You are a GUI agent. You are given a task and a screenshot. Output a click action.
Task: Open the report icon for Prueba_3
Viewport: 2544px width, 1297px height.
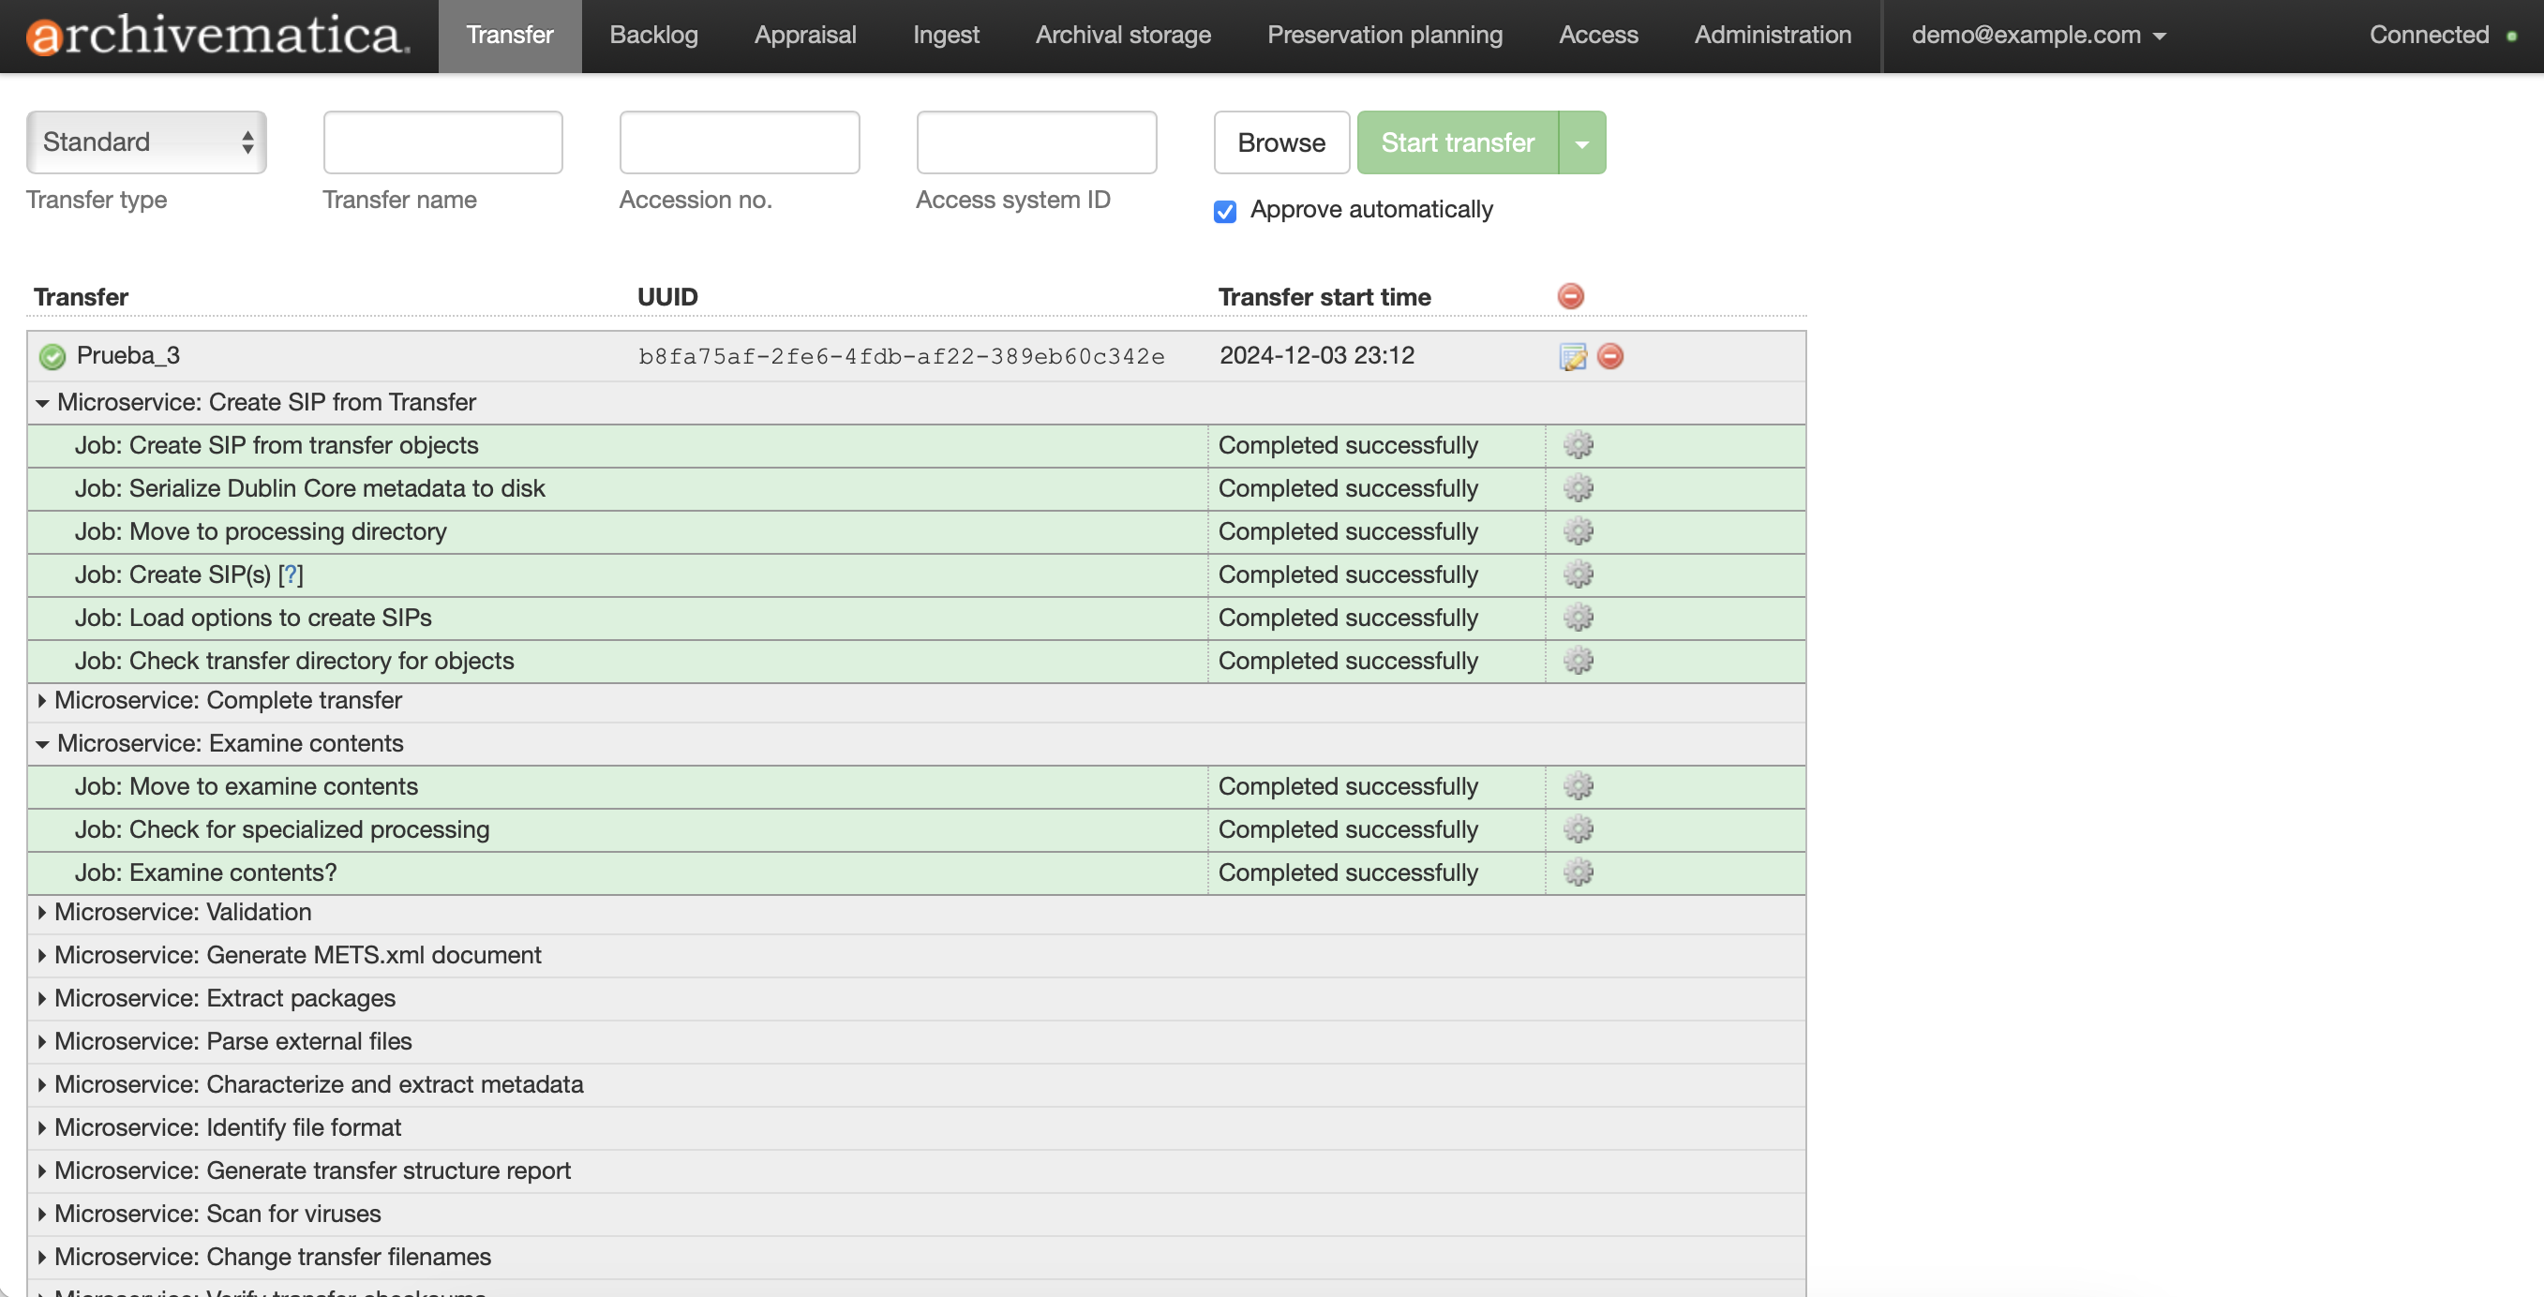(1572, 356)
